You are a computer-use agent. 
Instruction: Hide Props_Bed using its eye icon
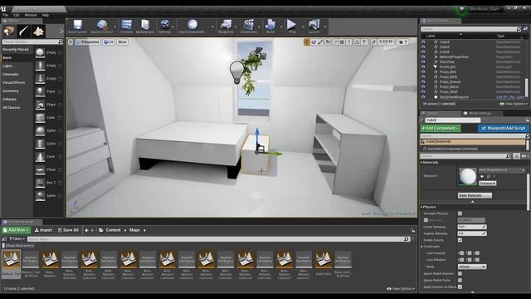pyautogui.click(x=423, y=72)
